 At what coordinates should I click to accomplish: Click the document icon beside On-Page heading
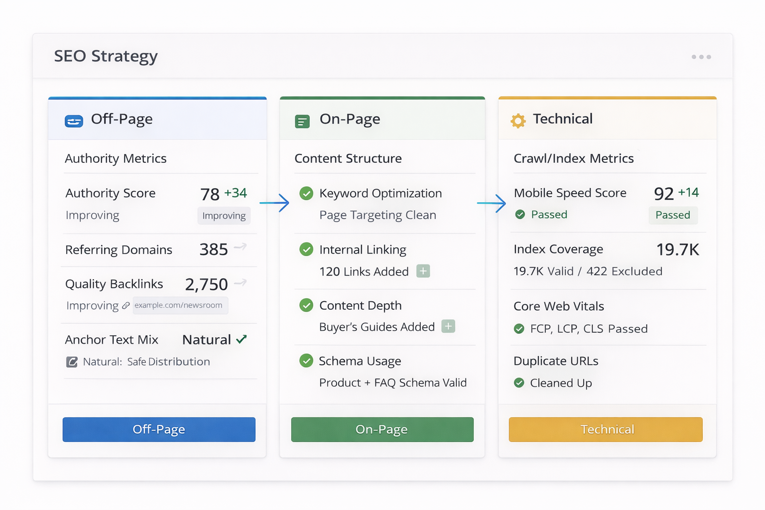[x=302, y=121]
